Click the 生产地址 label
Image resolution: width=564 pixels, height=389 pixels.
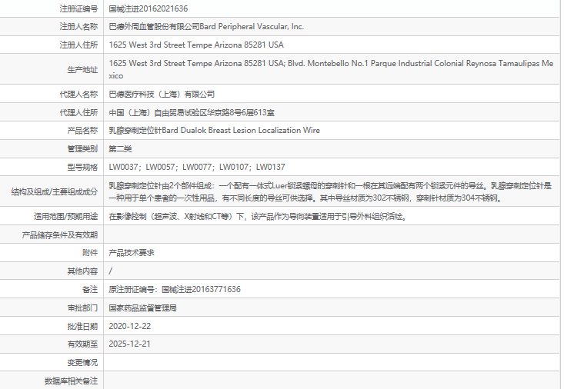click(x=82, y=69)
